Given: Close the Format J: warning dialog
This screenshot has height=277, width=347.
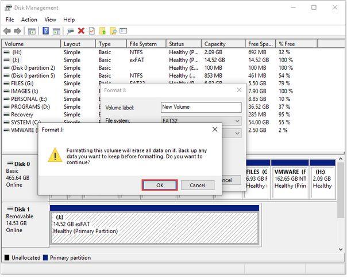Looking at the screenshot, I should [215, 130].
